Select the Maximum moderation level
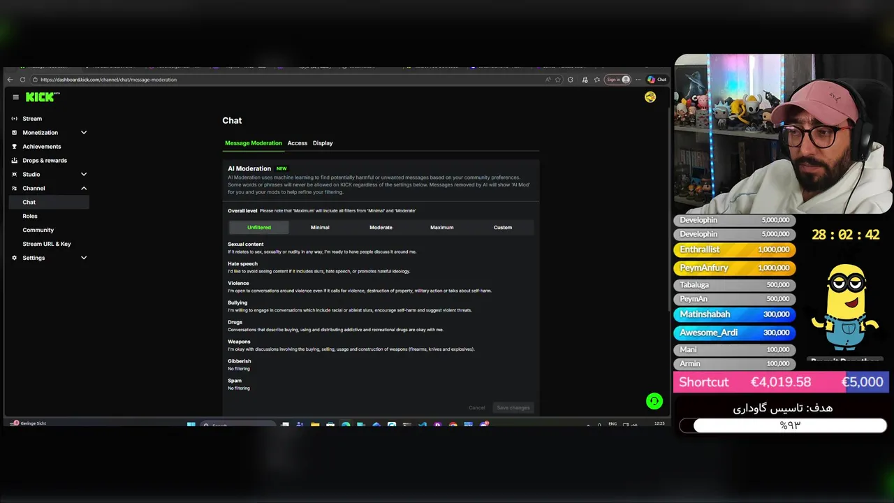Image resolution: width=894 pixels, height=503 pixels. (441, 227)
